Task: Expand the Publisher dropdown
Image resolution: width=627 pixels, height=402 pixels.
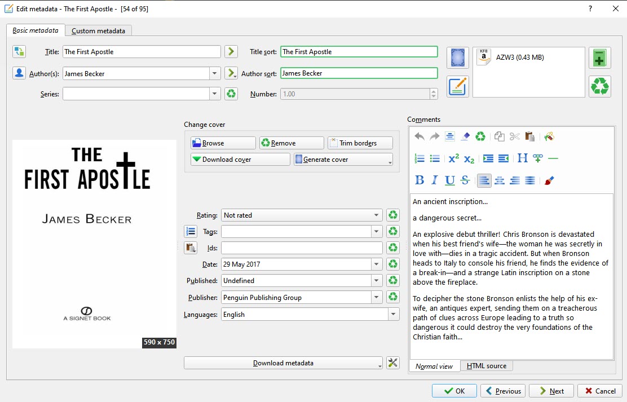Action: (376, 297)
